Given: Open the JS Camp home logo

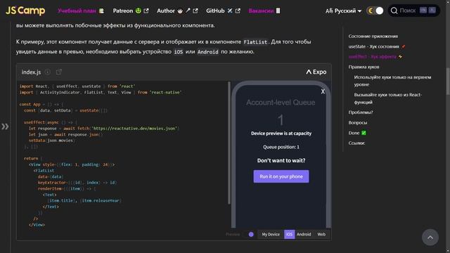Looking at the screenshot, I should pos(25,11).
